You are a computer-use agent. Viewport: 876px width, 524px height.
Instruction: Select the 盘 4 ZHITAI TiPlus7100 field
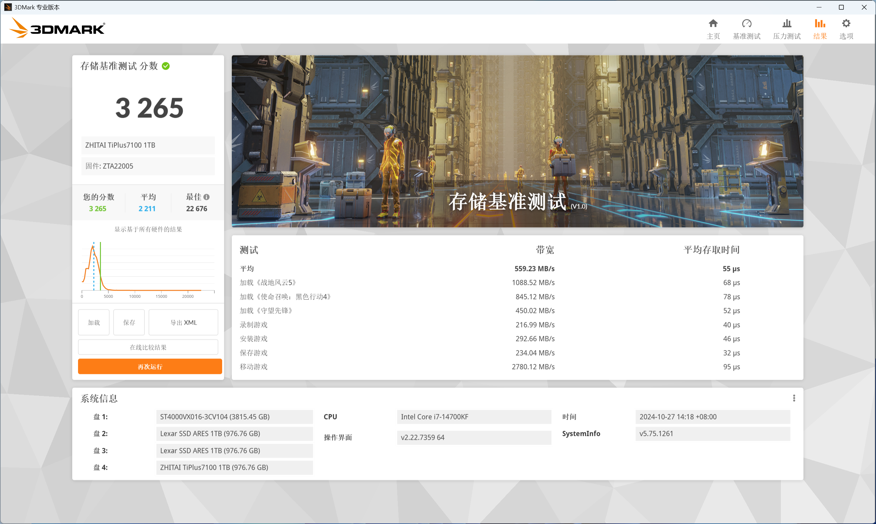[x=234, y=468]
